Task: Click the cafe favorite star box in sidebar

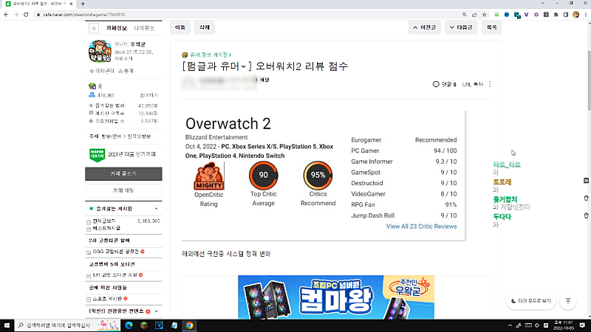Action: pos(94,28)
